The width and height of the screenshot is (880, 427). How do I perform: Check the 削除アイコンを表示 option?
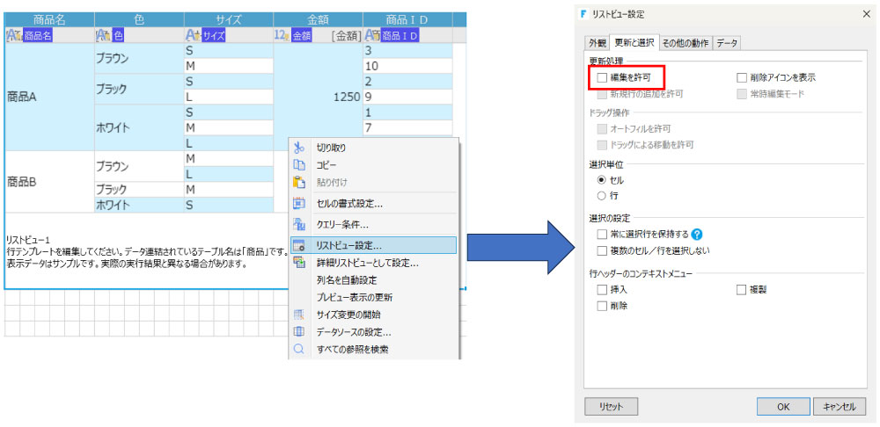click(x=743, y=78)
